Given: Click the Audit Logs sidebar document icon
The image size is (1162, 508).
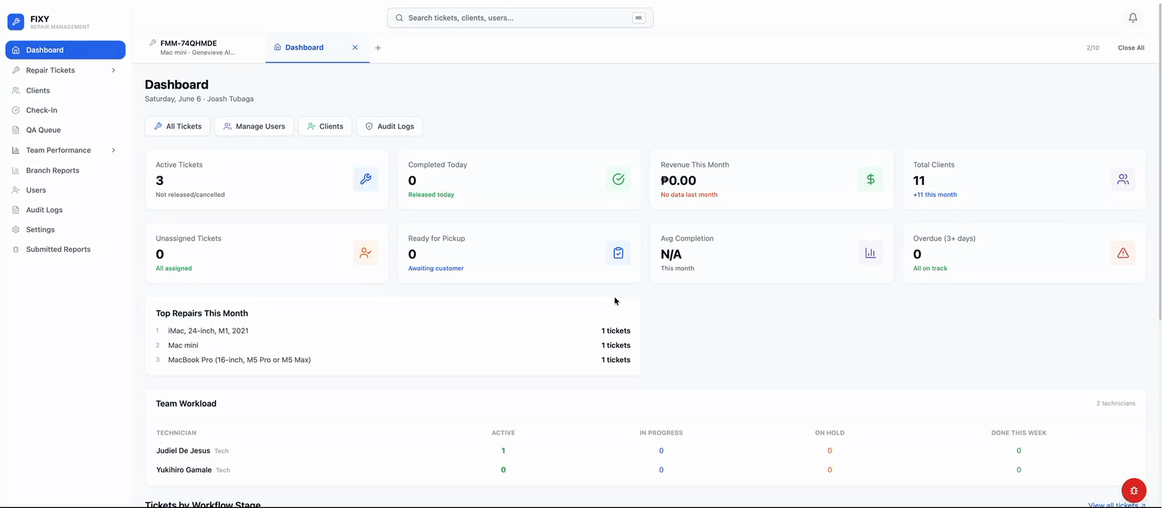Looking at the screenshot, I should [x=16, y=210].
